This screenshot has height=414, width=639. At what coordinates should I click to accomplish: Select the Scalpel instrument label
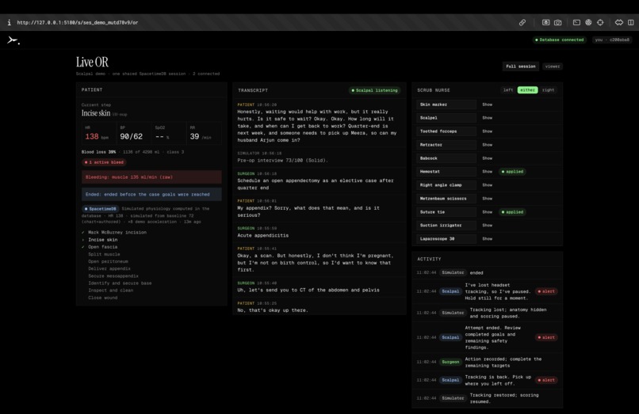446,118
